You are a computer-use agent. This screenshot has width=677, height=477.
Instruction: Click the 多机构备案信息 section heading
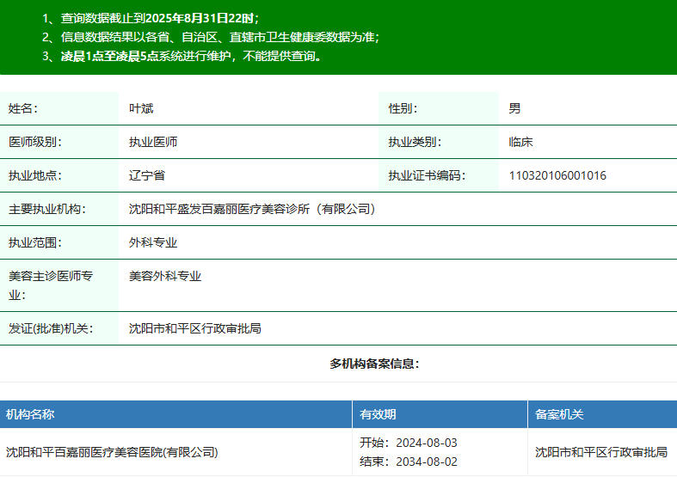tap(374, 364)
